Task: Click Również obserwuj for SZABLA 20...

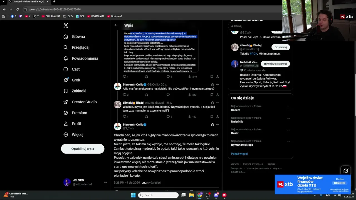Action: click(275, 64)
